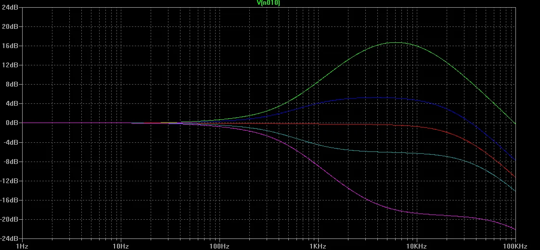Click the -24dB label at axis bottom
540x250 pixels.
[9, 238]
